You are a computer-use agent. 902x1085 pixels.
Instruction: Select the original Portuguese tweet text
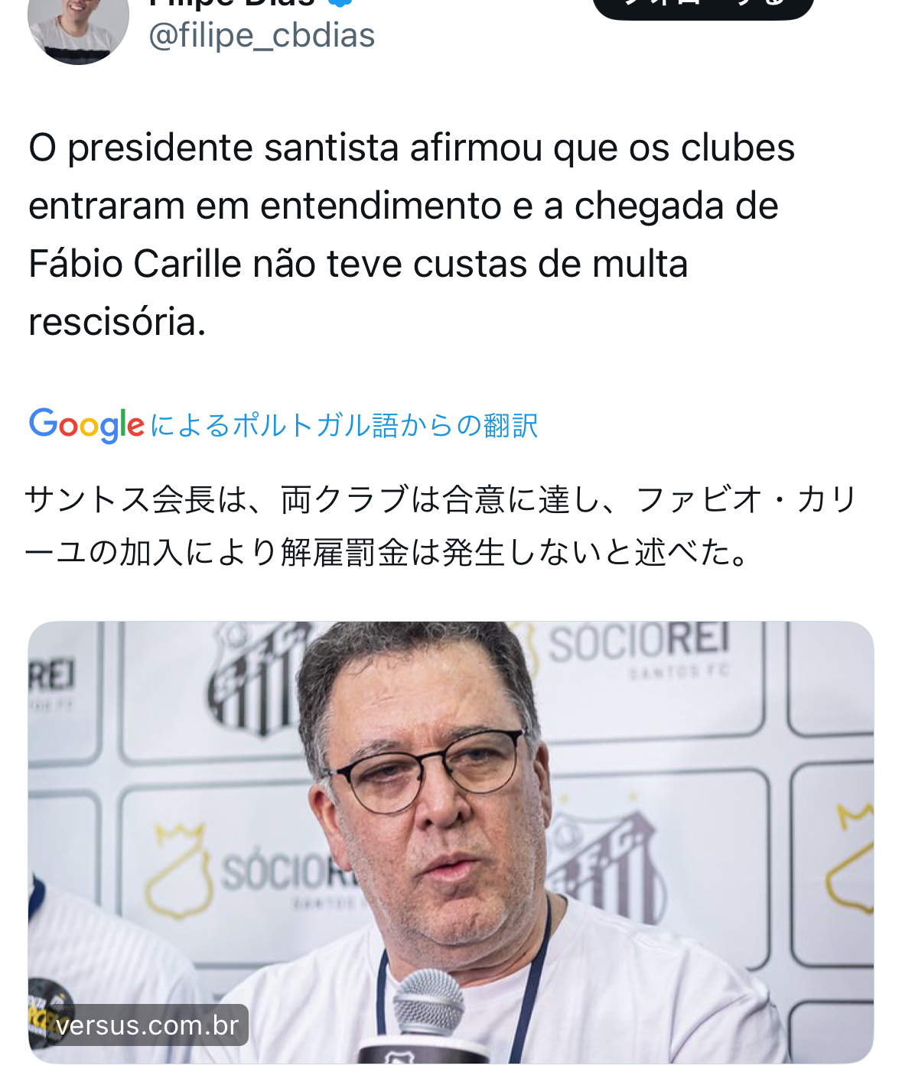pyautogui.click(x=412, y=235)
